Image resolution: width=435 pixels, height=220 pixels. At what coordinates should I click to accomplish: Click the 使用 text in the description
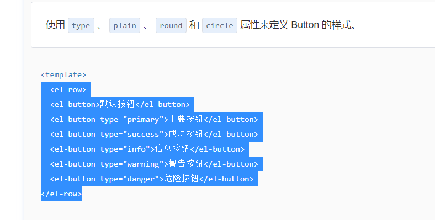pos(55,25)
